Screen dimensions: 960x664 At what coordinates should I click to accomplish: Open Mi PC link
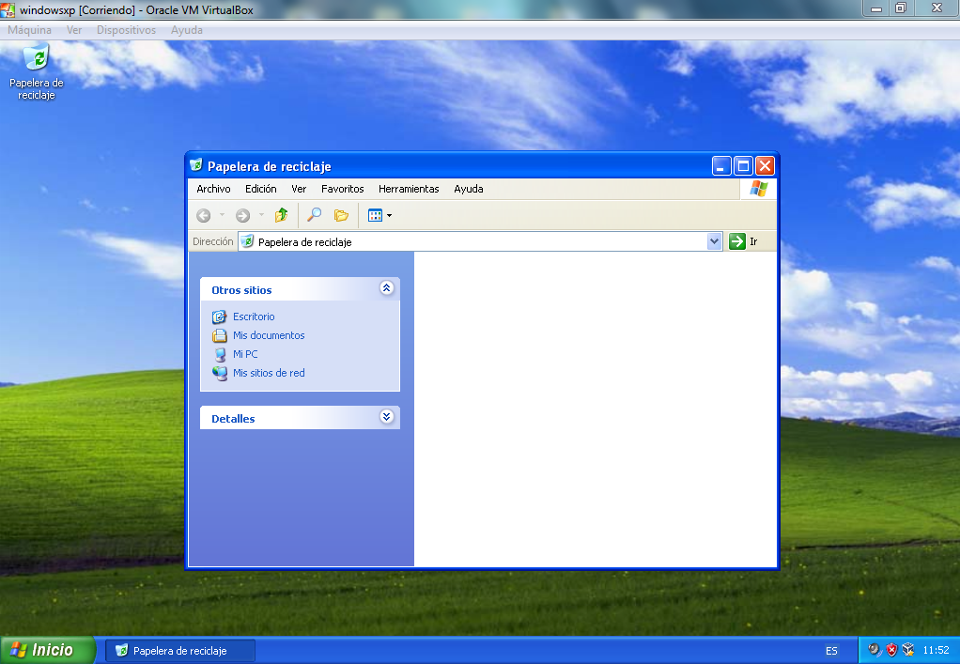point(245,354)
